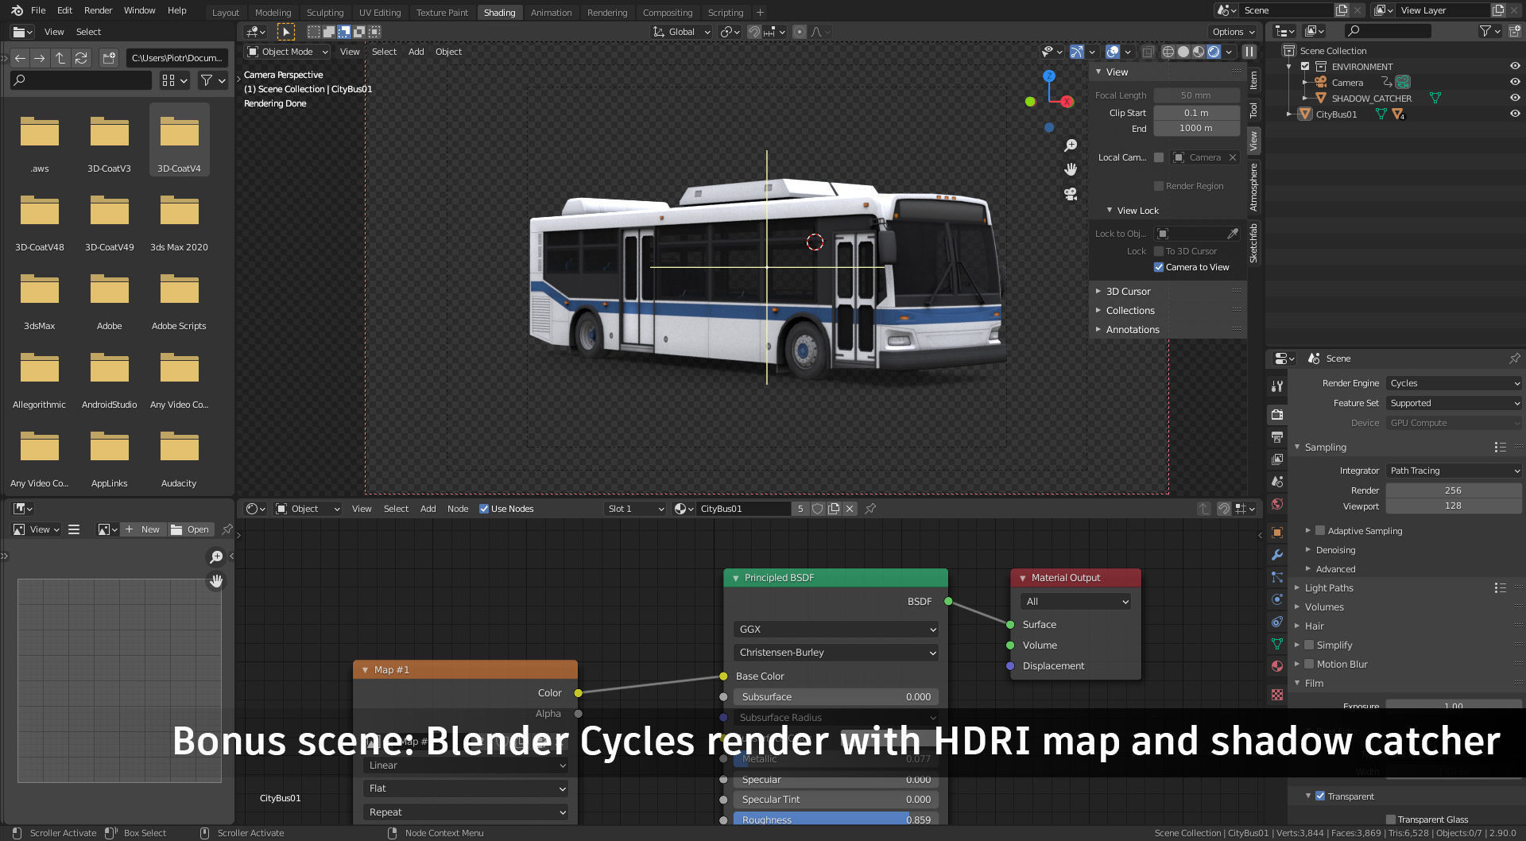Open the Tool properties tab
The height and width of the screenshot is (841, 1526).
[x=1277, y=386]
